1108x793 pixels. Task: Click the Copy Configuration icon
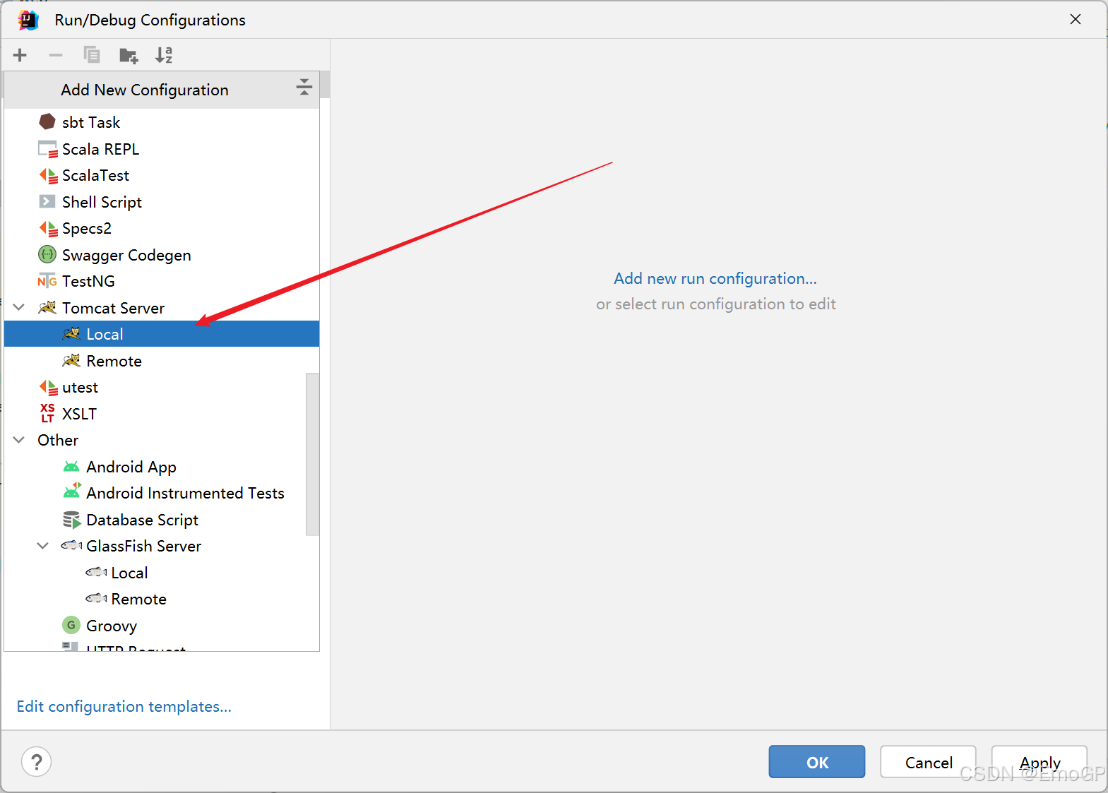click(x=92, y=55)
